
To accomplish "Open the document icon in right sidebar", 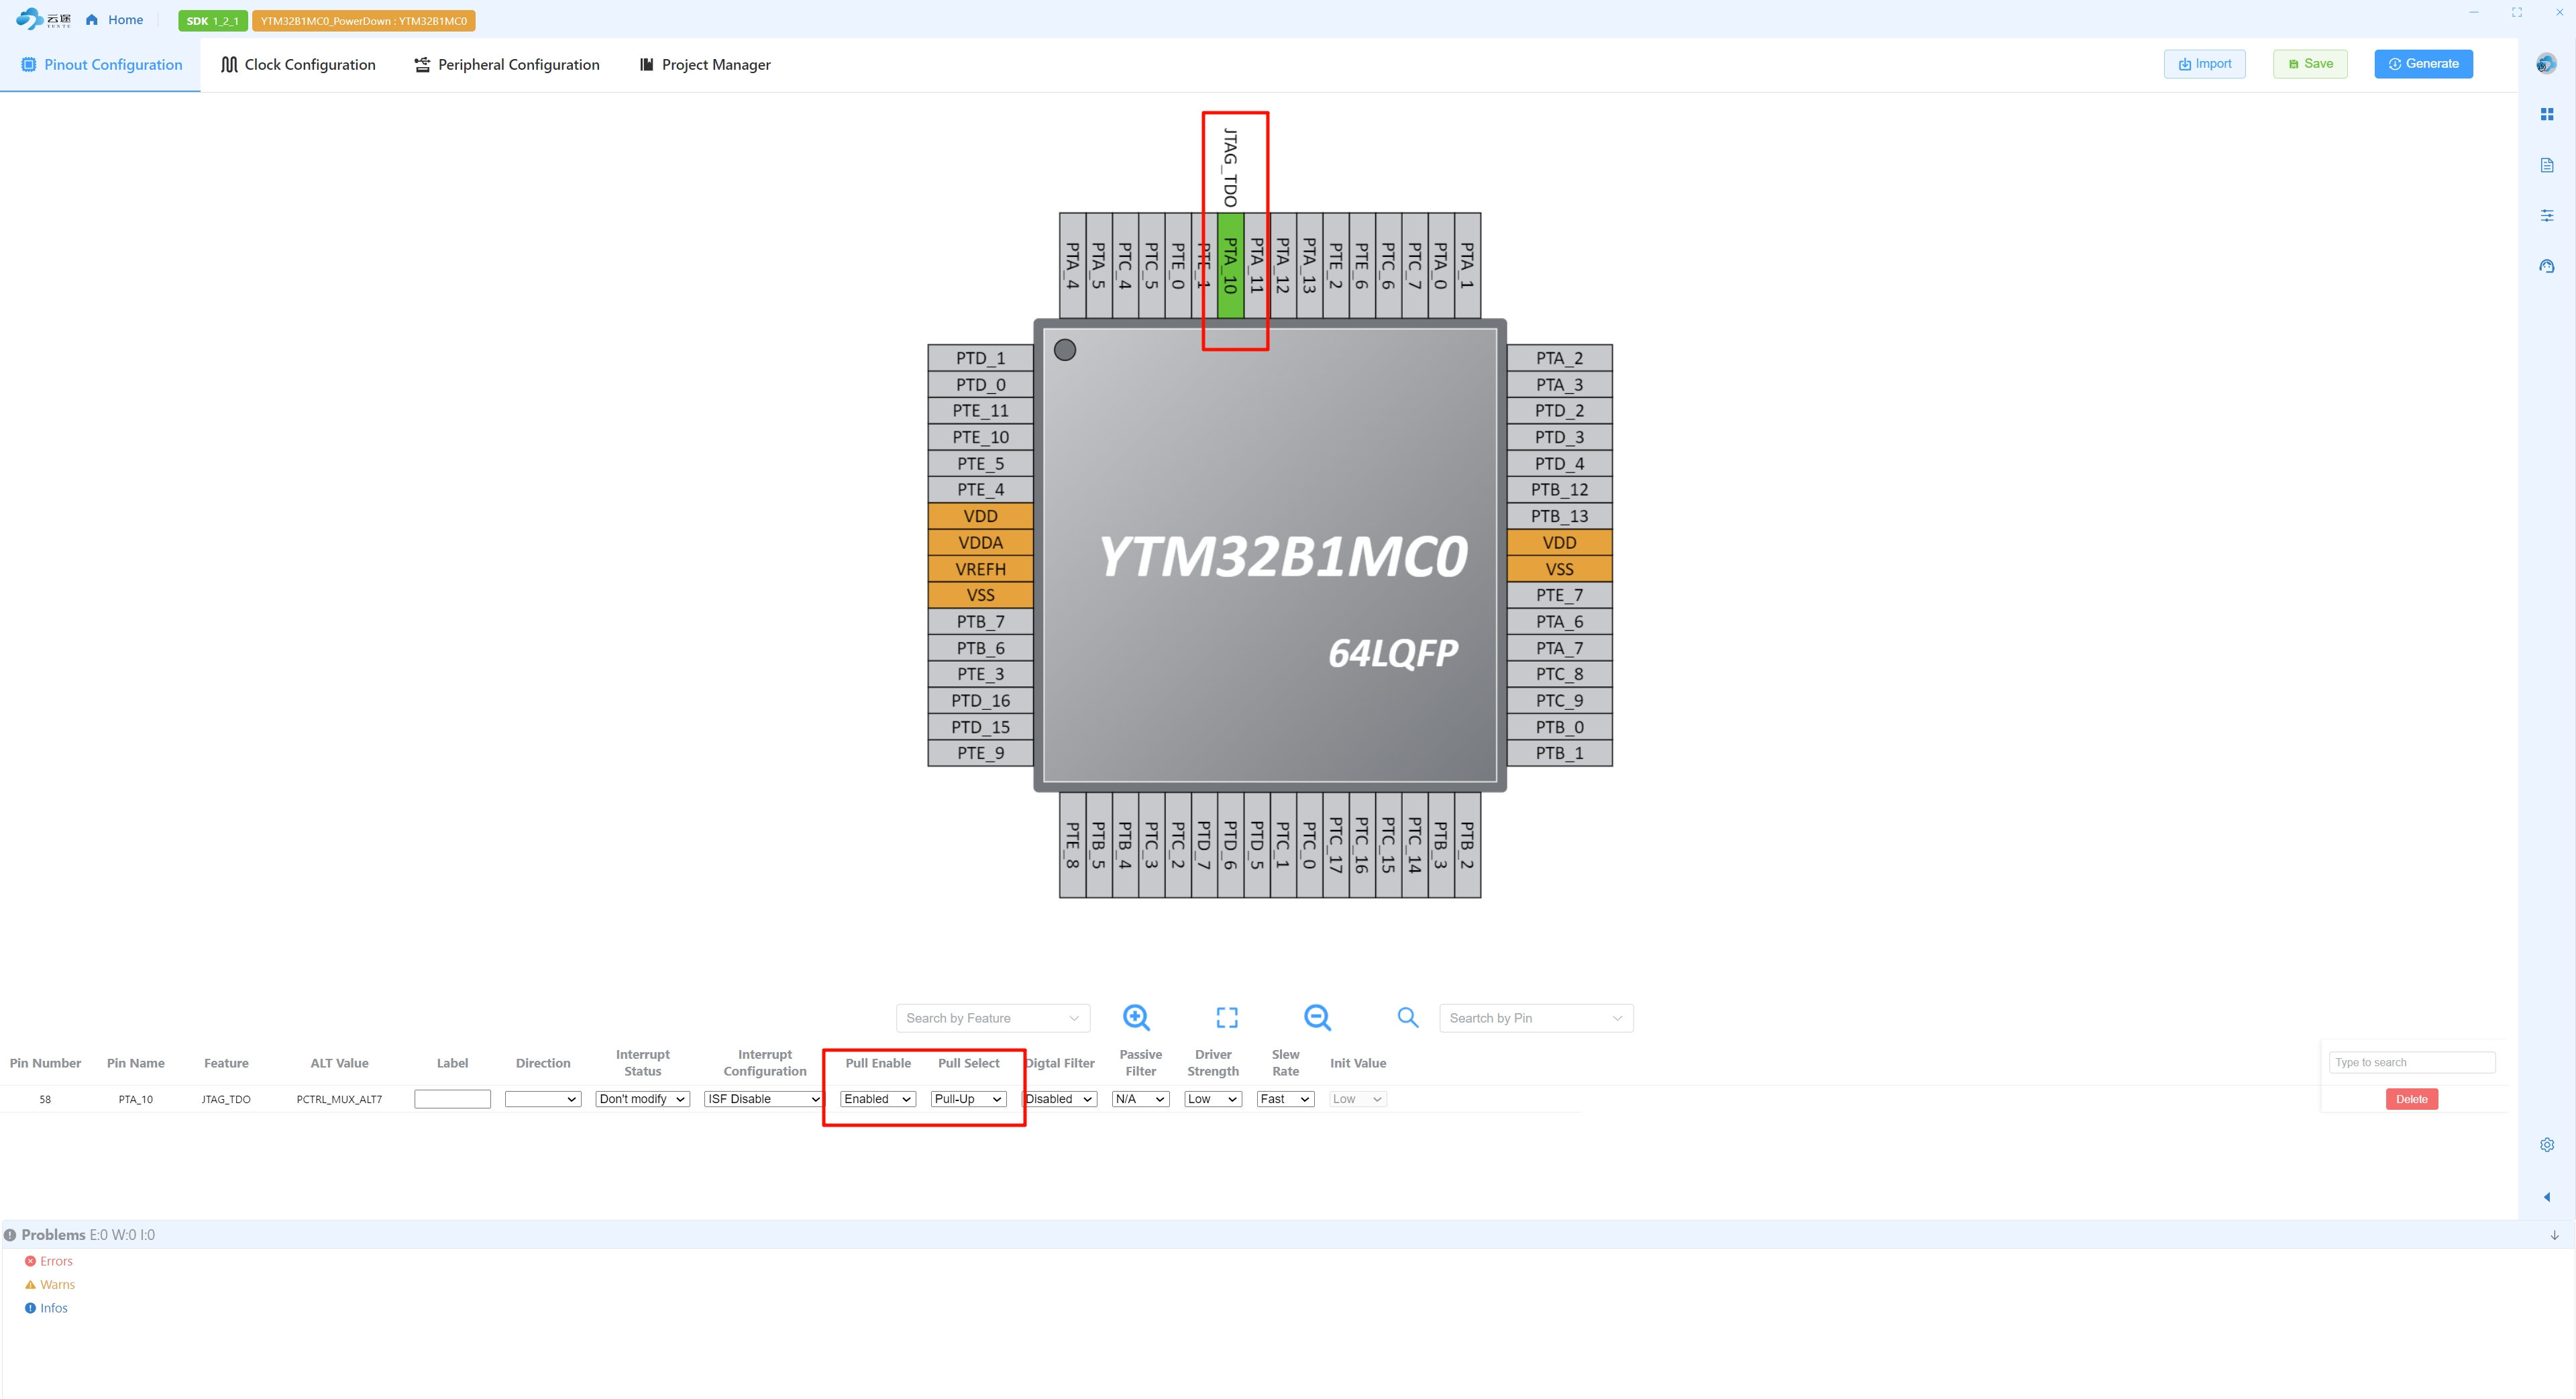I will tap(2546, 165).
